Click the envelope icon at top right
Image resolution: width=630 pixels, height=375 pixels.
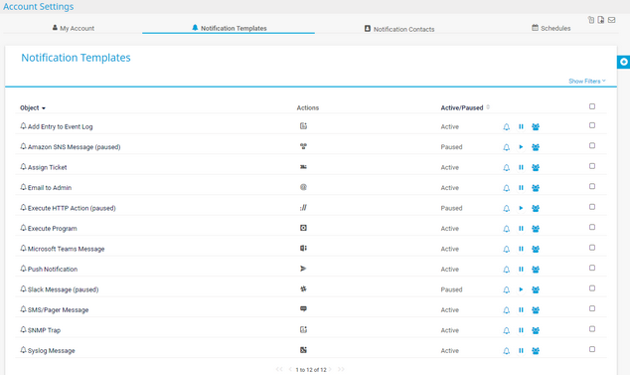(611, 20)
